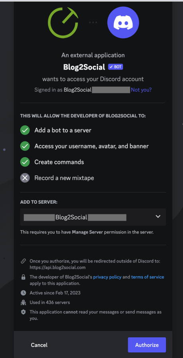Click the green check for Create commands
The image size is (183, 358).
25,162
